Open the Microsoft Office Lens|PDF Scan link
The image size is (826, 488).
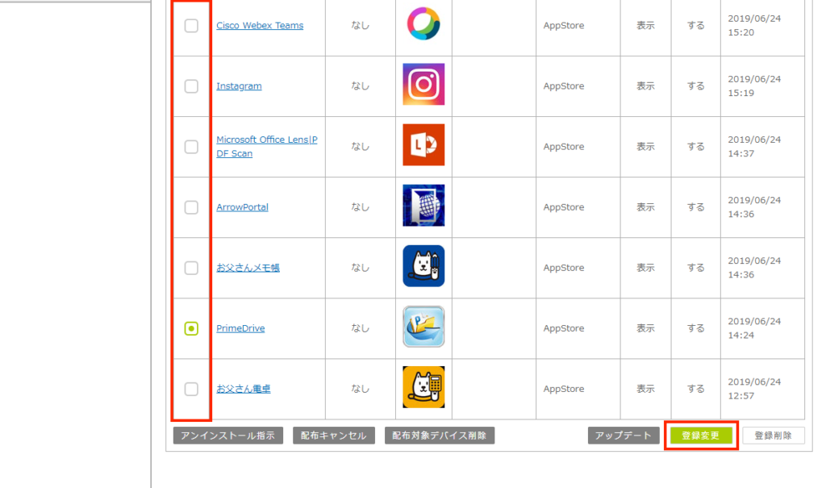(x=266, y=146)
